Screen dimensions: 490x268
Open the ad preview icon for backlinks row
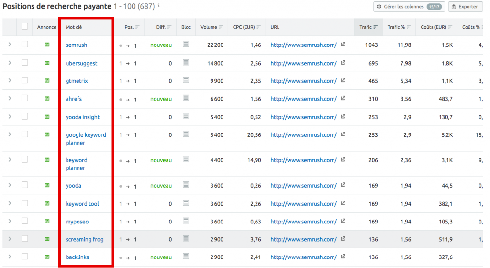click(x=47, y=257)
